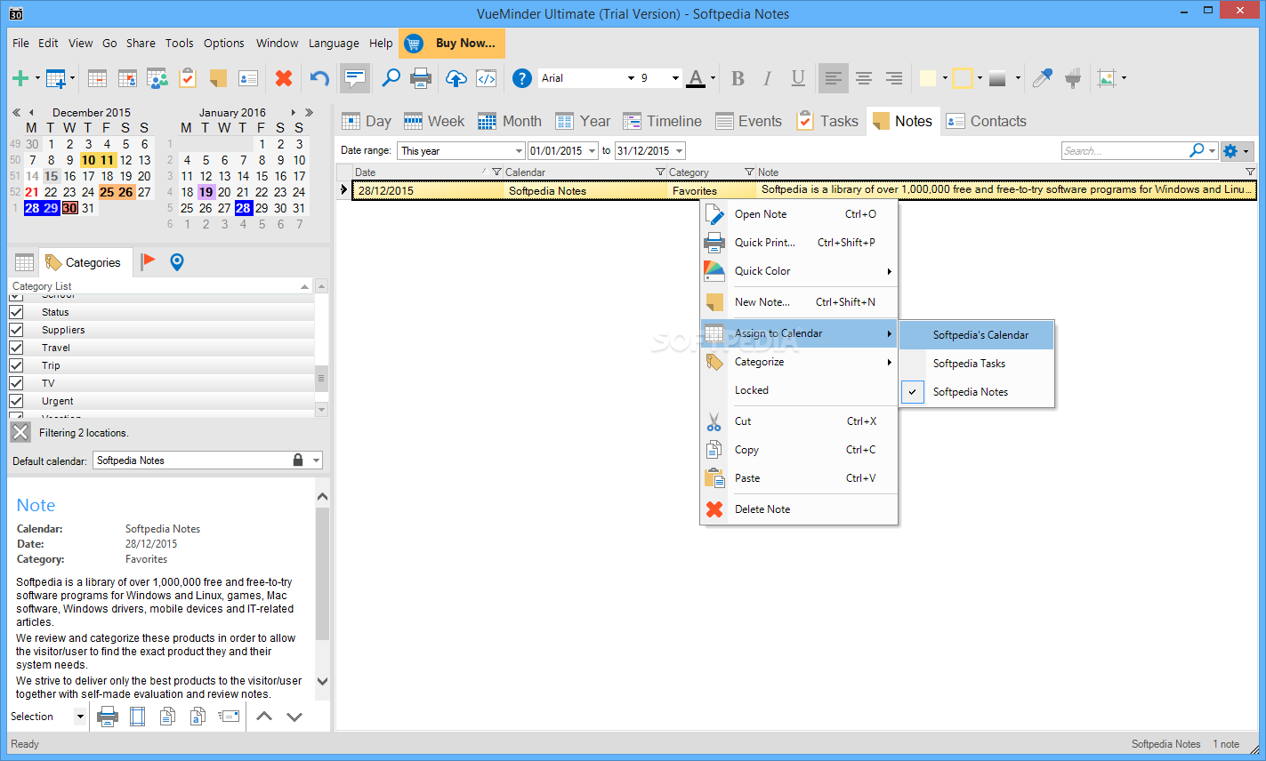Image resolution: width=1266 pixels, height=761 pixels.
Task: Uncheck the Status category checkbox
Action: [16, 312]
